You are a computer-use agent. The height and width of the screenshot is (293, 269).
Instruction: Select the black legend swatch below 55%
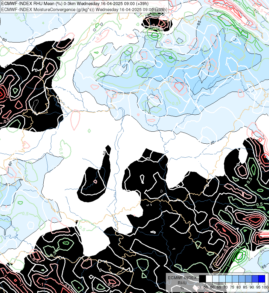point(202,279)
